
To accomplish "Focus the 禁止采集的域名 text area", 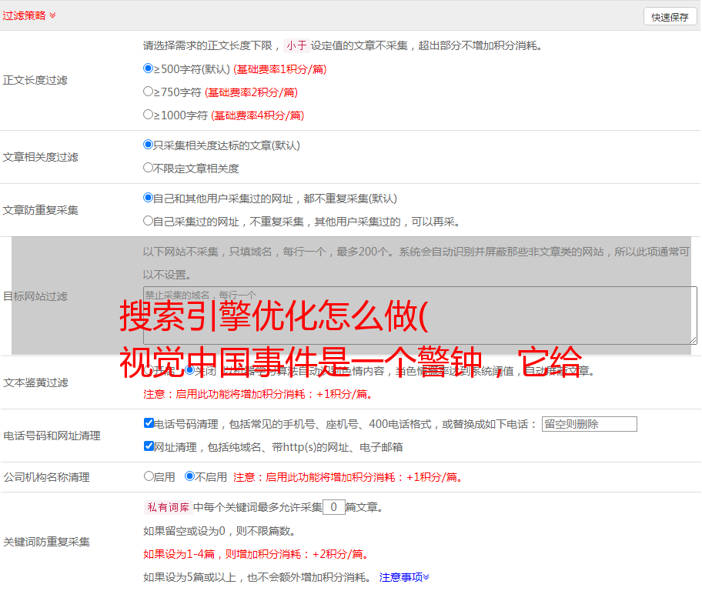I will pos(420,315).
